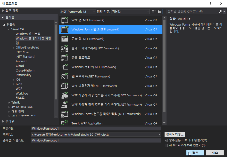Expand the 온라인 section

pyautogui.click(x=3, y=121)
